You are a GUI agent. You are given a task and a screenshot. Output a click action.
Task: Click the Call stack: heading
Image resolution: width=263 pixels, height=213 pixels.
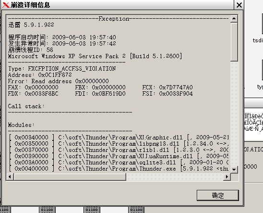coord(26,106)
